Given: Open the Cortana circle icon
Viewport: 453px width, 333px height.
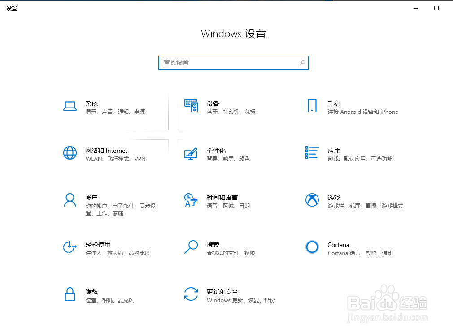Looking at the screenshot, I should click(x=312, y=247).
